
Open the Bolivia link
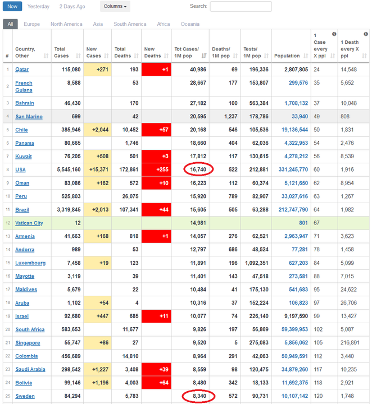tap(24, 383)
